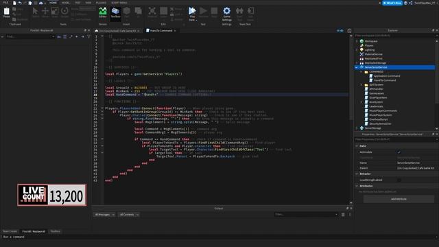Collapse the ServerScriptService node
Viewport: 439px width, 247px height.
(357, 67)
